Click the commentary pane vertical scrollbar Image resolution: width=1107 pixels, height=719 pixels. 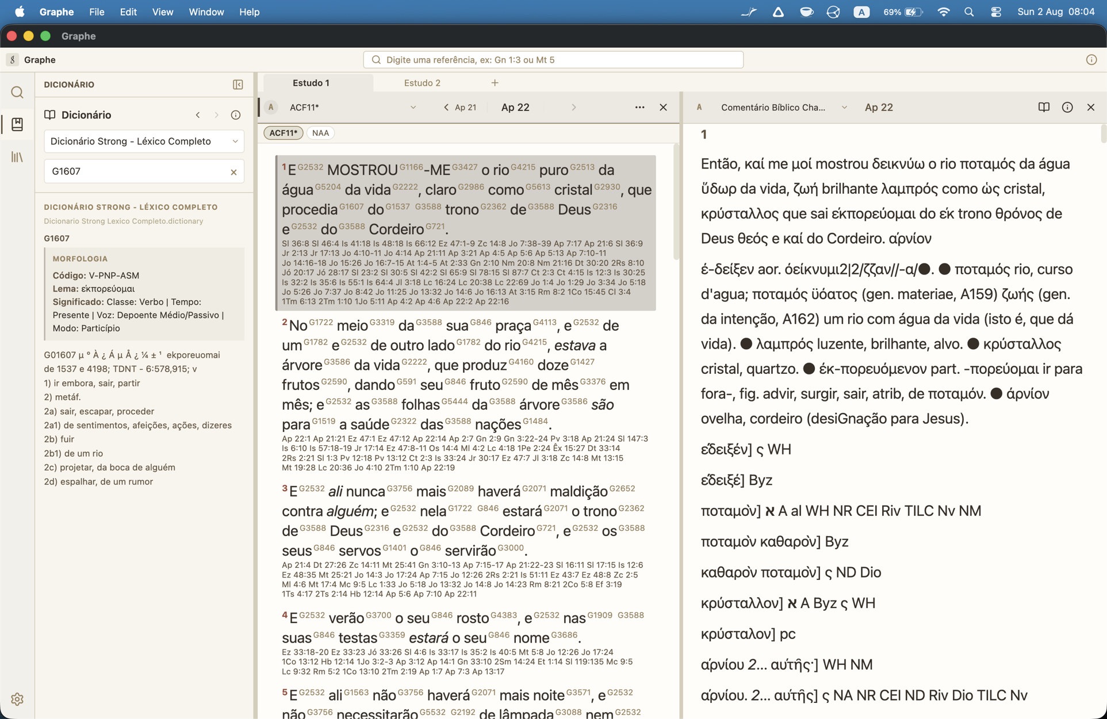1104,133
